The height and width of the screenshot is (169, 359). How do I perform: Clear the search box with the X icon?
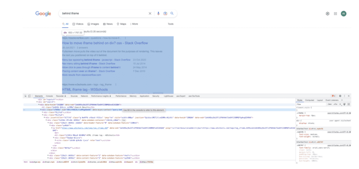click(150, 13)
